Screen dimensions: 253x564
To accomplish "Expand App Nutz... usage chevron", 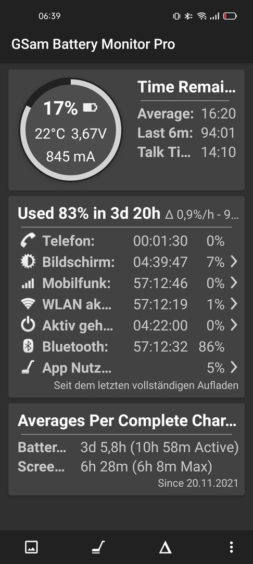I will (234, 368).
